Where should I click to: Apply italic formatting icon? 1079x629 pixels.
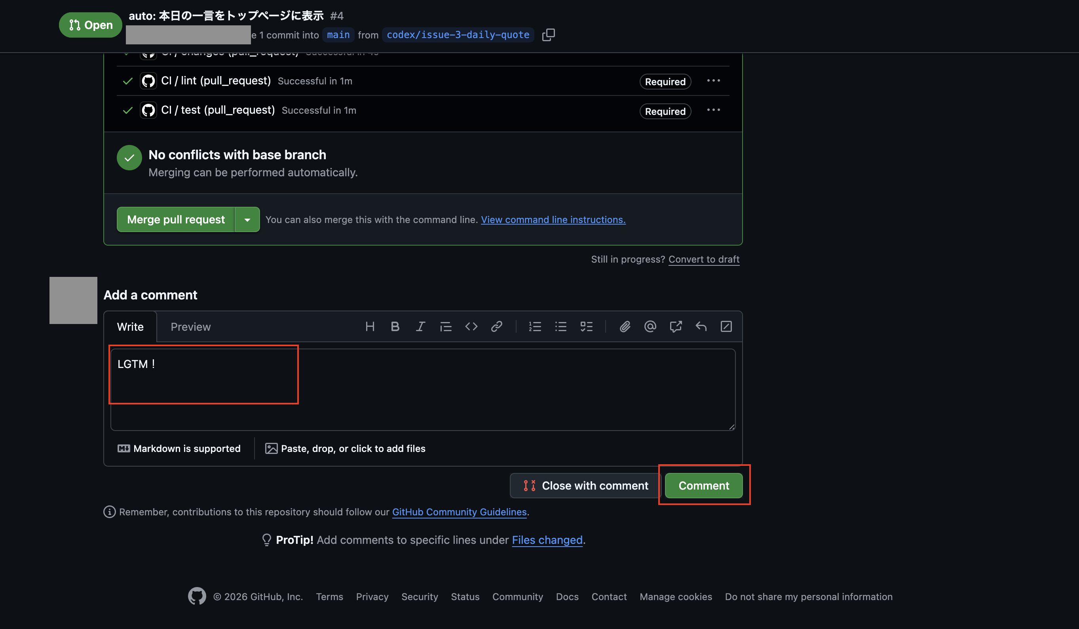click(420, 326)
